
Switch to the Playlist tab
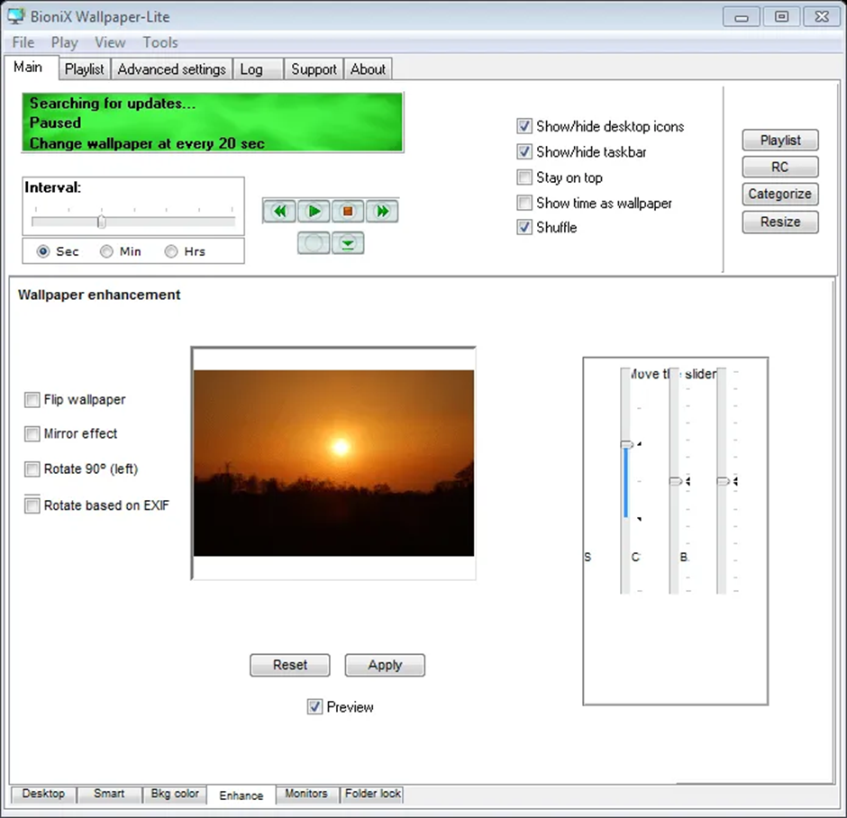point(85,69)
